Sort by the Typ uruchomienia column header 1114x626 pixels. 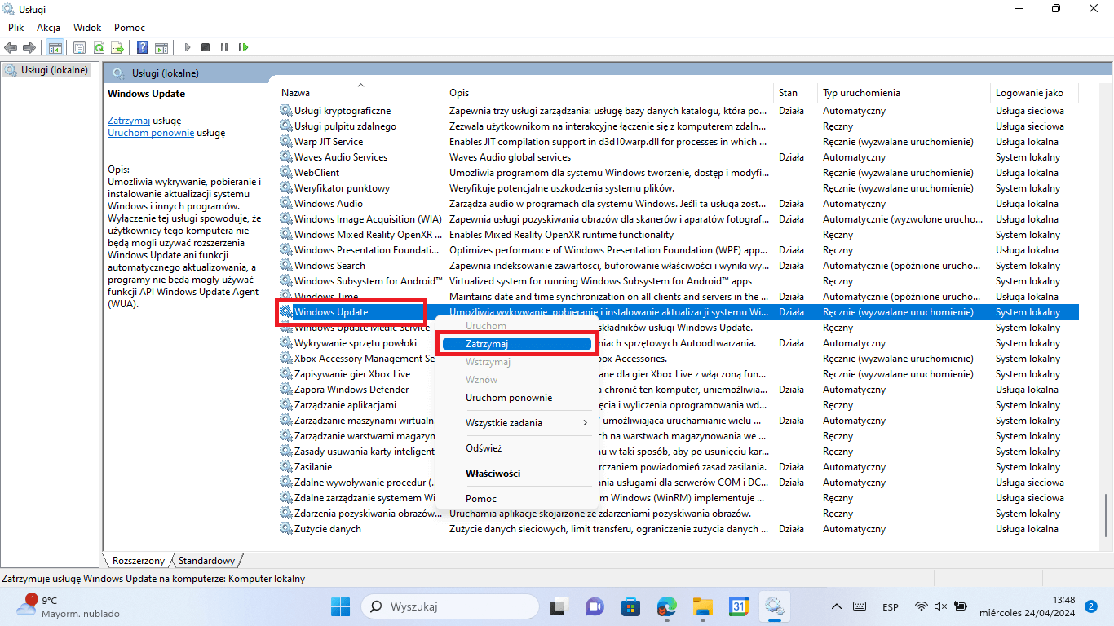pyautogui.click(x=904, y=93)
